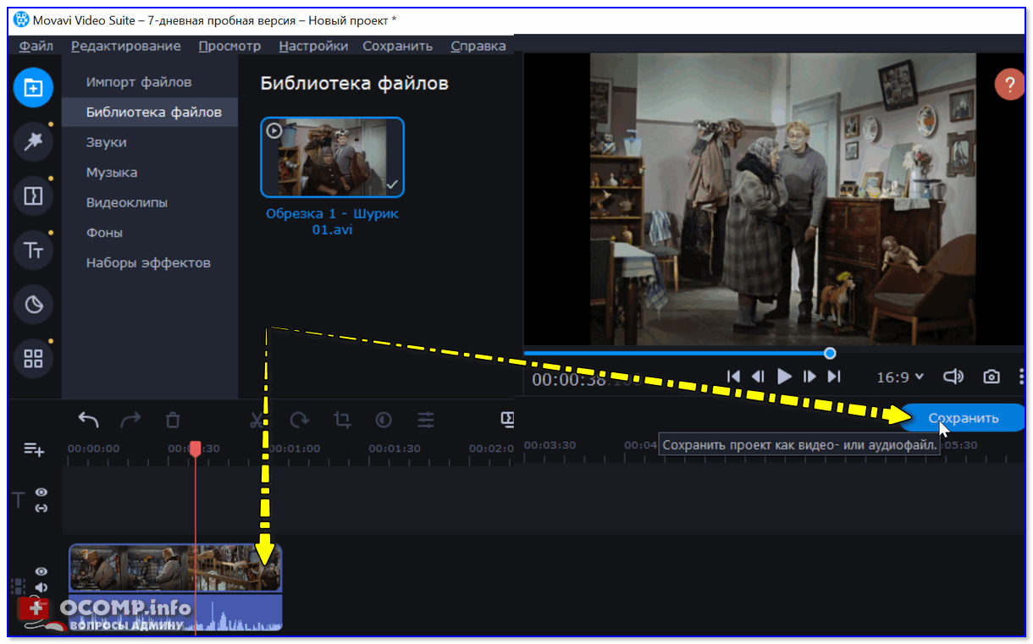Open the Сохранить menu in menu bar
The height and width of the screenshot is (644, 1033).
[398, 46]
